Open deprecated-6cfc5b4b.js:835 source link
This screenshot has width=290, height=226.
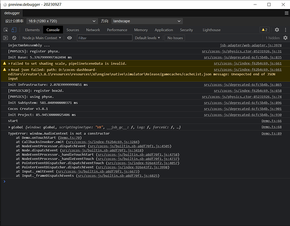243,57
